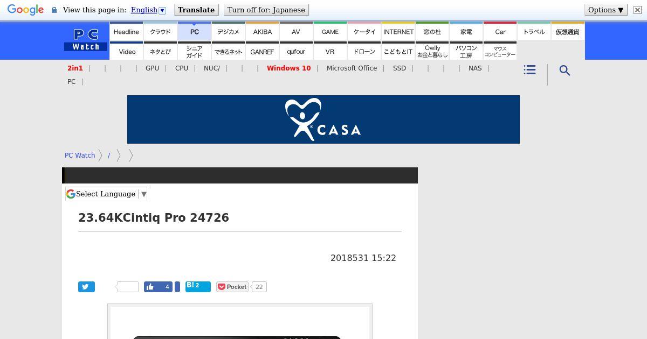Expand the Select Language widget

(x=106, y=194)
